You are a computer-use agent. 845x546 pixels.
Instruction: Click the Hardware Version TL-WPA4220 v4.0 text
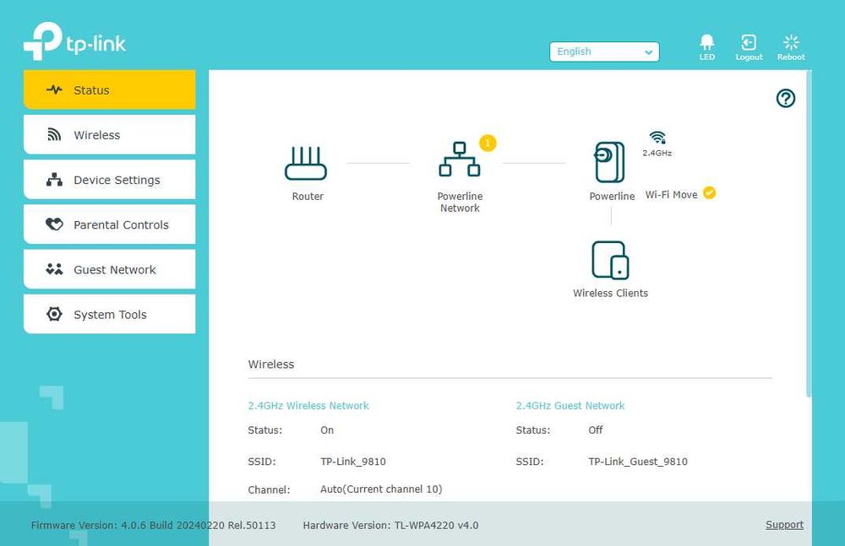pyautogui.click(x=390, y=525)
